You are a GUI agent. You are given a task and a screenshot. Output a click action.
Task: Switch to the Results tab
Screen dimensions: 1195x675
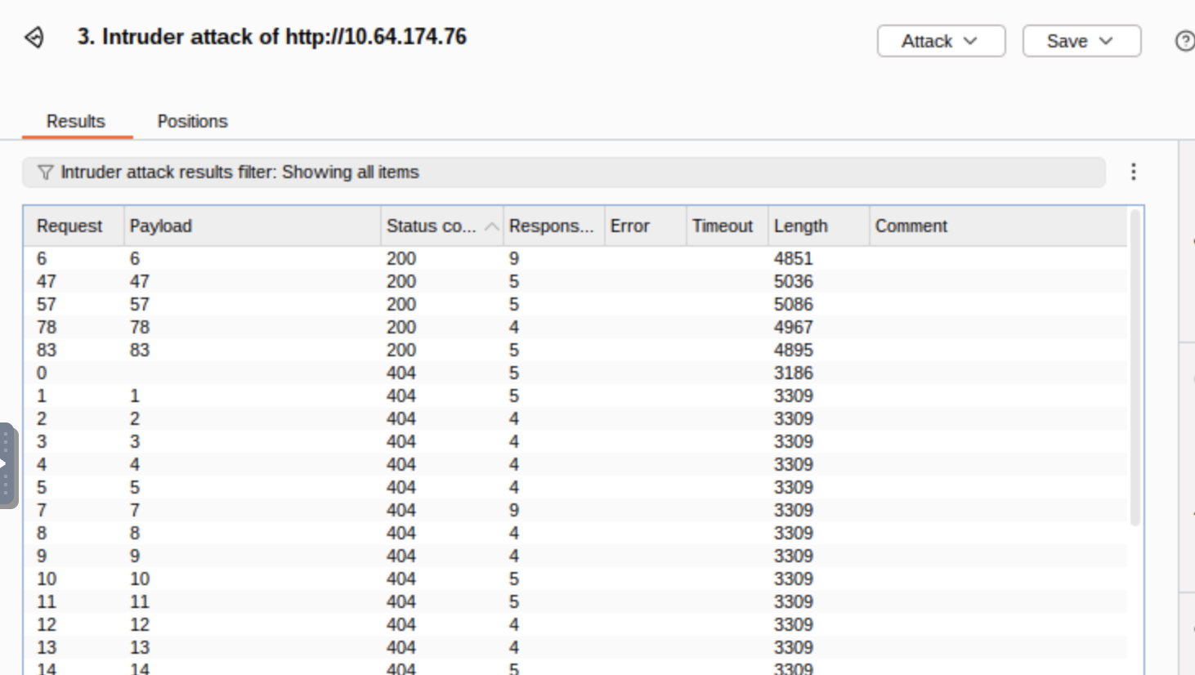point(75,121)
